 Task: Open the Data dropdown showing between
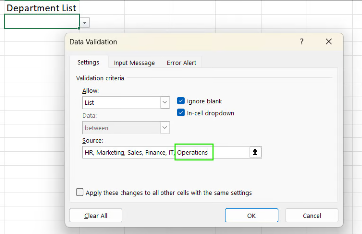pos(165,128)
